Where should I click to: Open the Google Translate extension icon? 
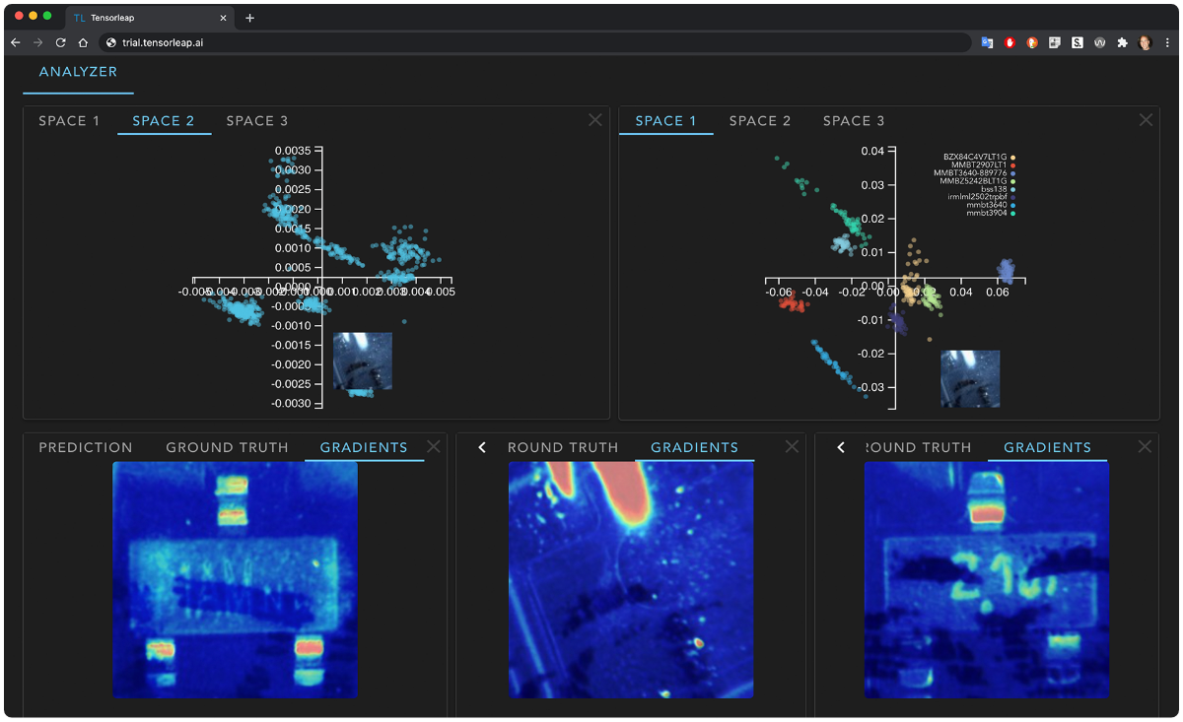[x=987, y=42]
